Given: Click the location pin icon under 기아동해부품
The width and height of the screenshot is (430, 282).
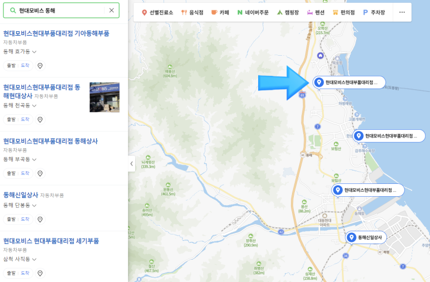Looking at the screenshot, I should [40, 66].
